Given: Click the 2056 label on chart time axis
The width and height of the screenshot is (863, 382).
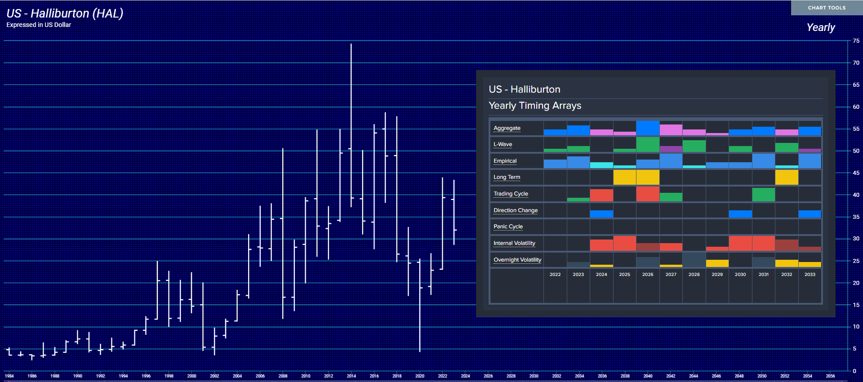Looking at the screenshot, I should [830, 376].
